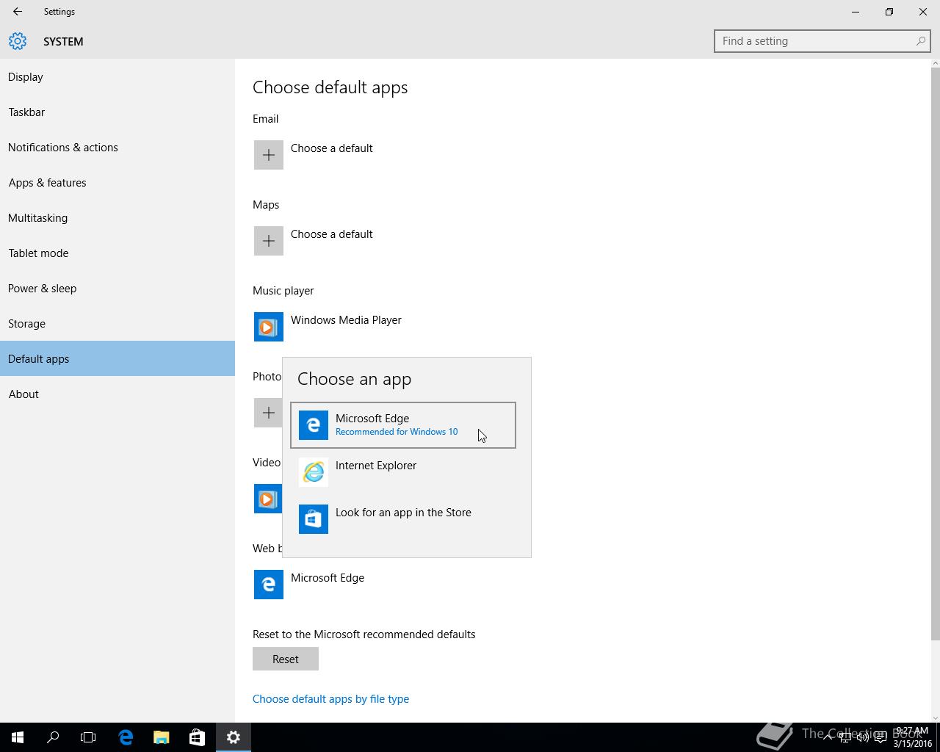This screenshot has height=752, width=940.
Task: Click the taskbar clock showing 9:27 AM
Action: pyautogui.click(x=912, y=737)
